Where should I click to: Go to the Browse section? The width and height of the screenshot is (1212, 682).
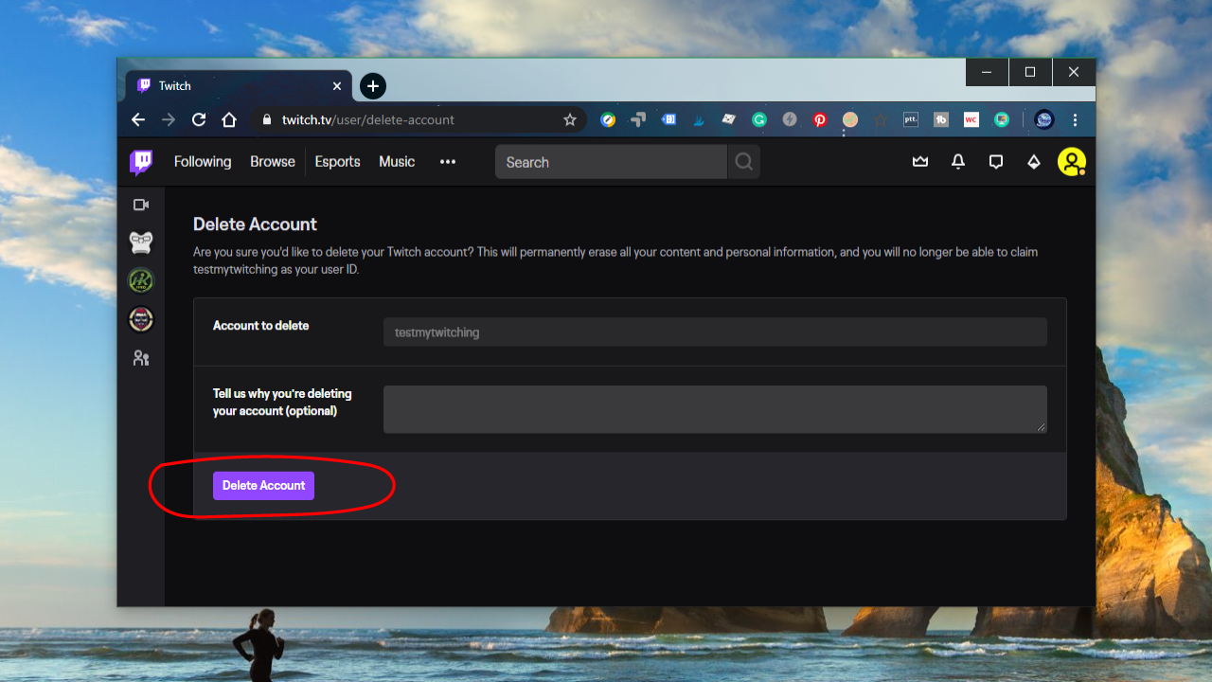point(273,162)
